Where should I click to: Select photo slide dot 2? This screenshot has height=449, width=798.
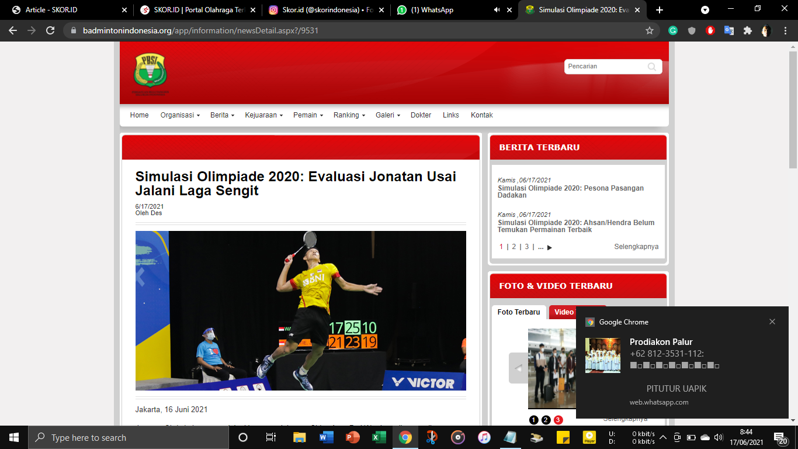546,420
